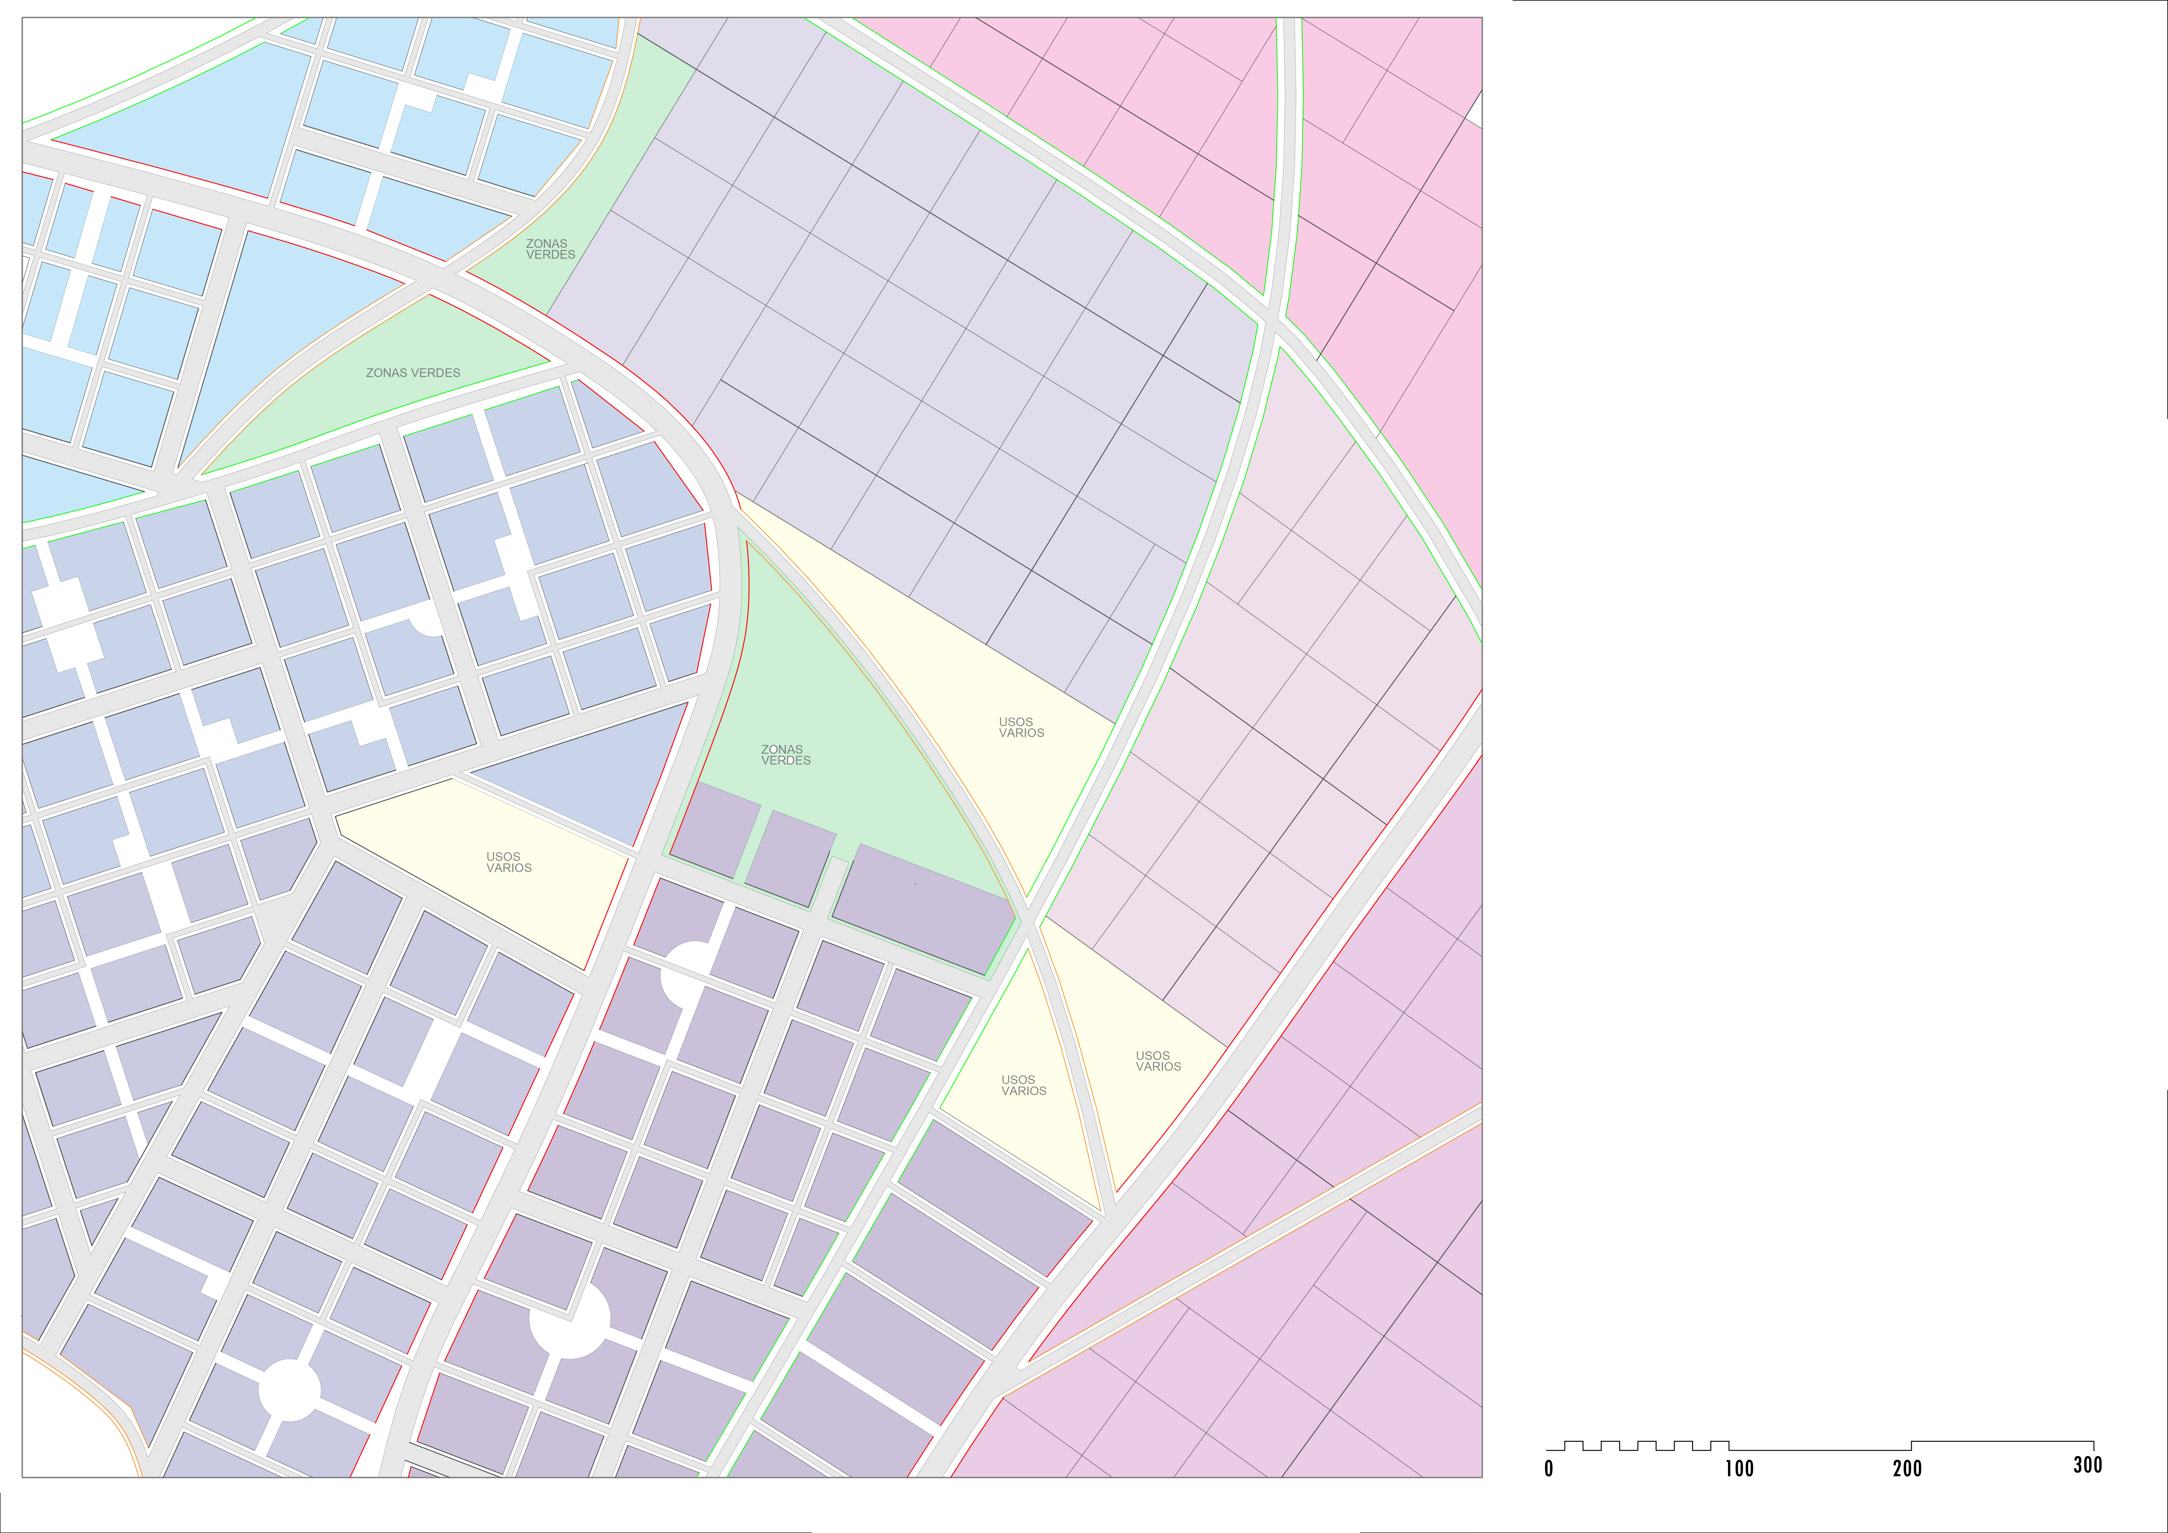2168x1533 pixels.
Task: Click the scale bar's "200" label
Action: tap(1908, 1469)
